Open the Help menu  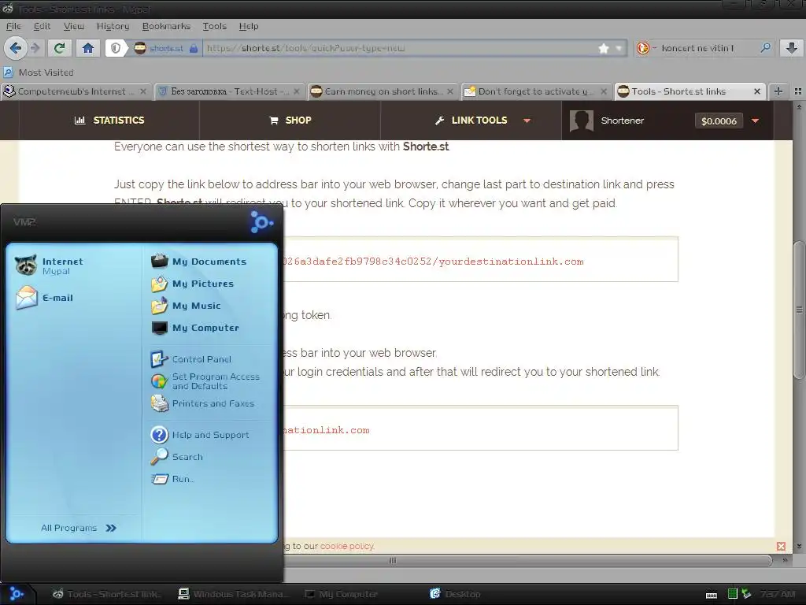click(248, 26)
